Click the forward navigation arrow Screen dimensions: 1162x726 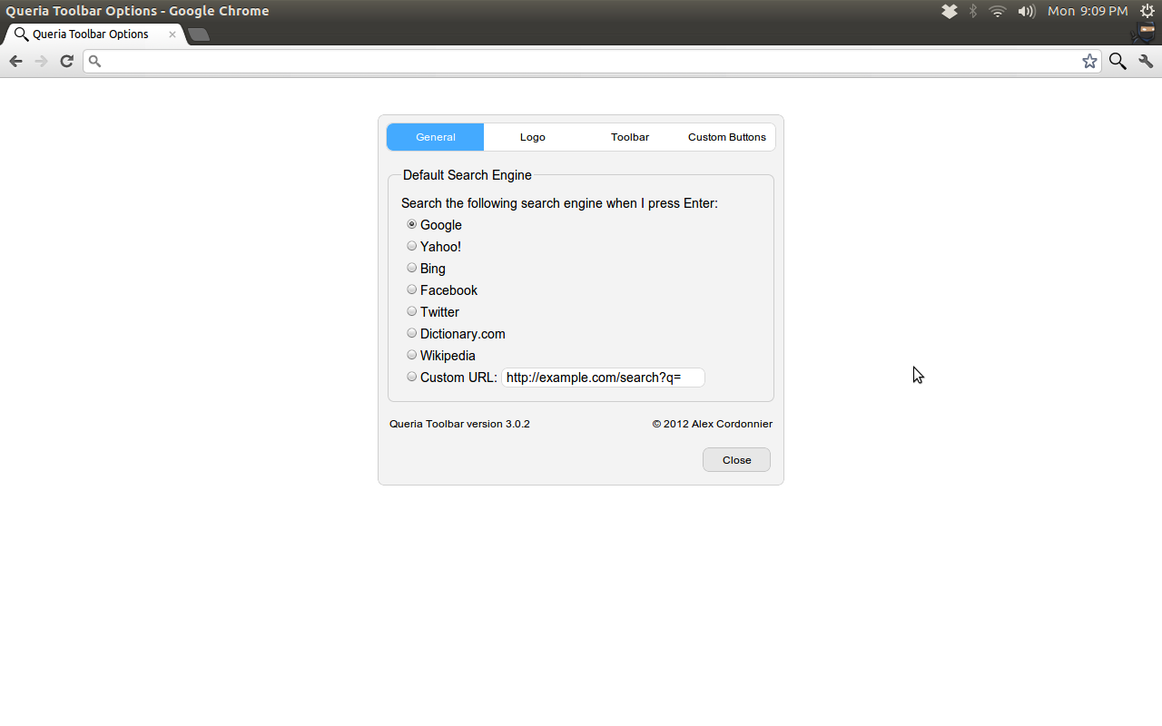[41, 61]
